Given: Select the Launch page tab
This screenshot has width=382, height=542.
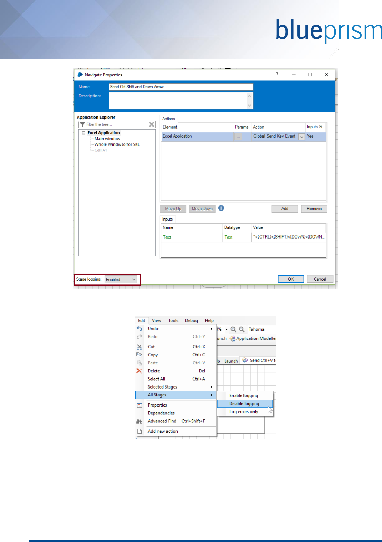Looking at the screenshot, I should pos(231,361).
